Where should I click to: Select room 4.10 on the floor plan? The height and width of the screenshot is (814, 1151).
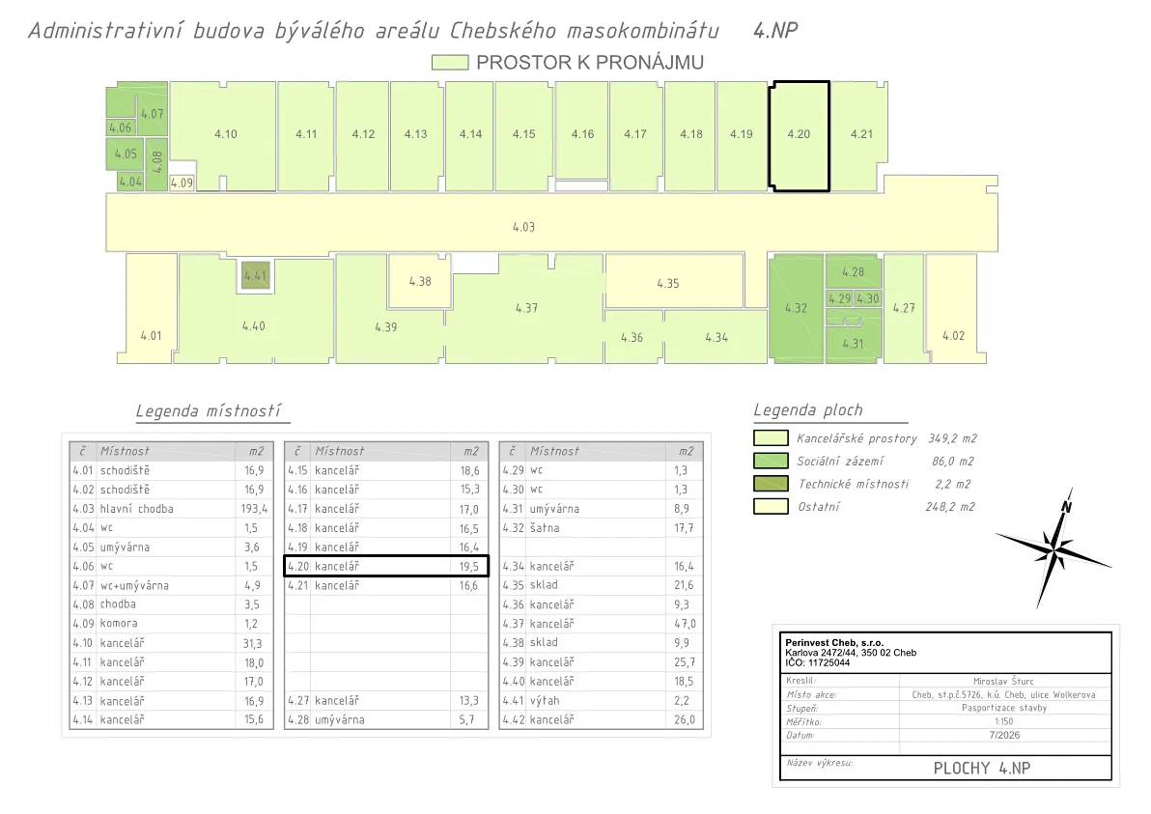point(225,134)
